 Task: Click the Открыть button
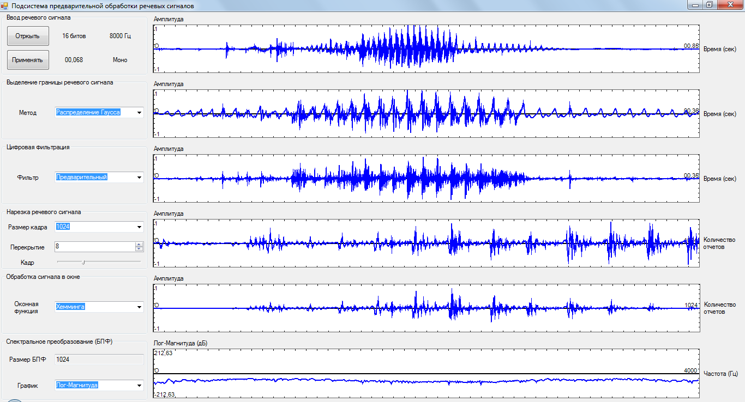pyautogui.click(x=28, y=36)
